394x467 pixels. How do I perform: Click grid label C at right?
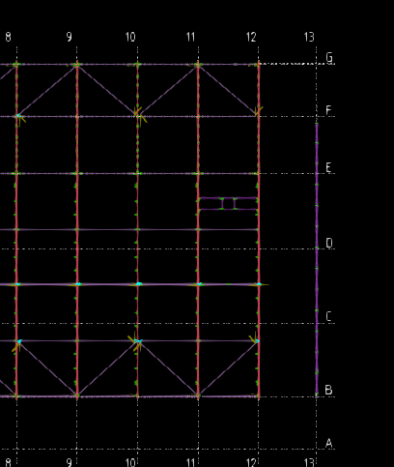[x=328, y=316]
